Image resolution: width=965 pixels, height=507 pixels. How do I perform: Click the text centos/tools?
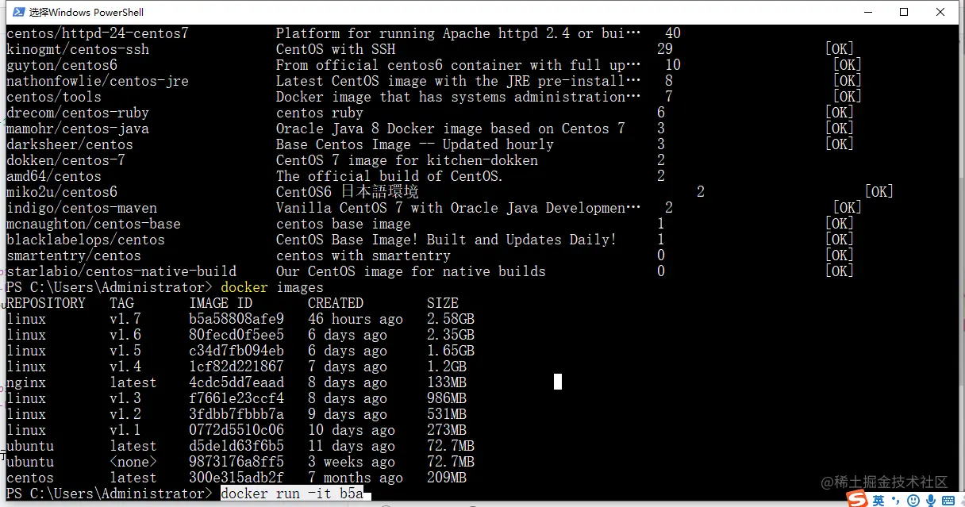click(x=54, y=97)
